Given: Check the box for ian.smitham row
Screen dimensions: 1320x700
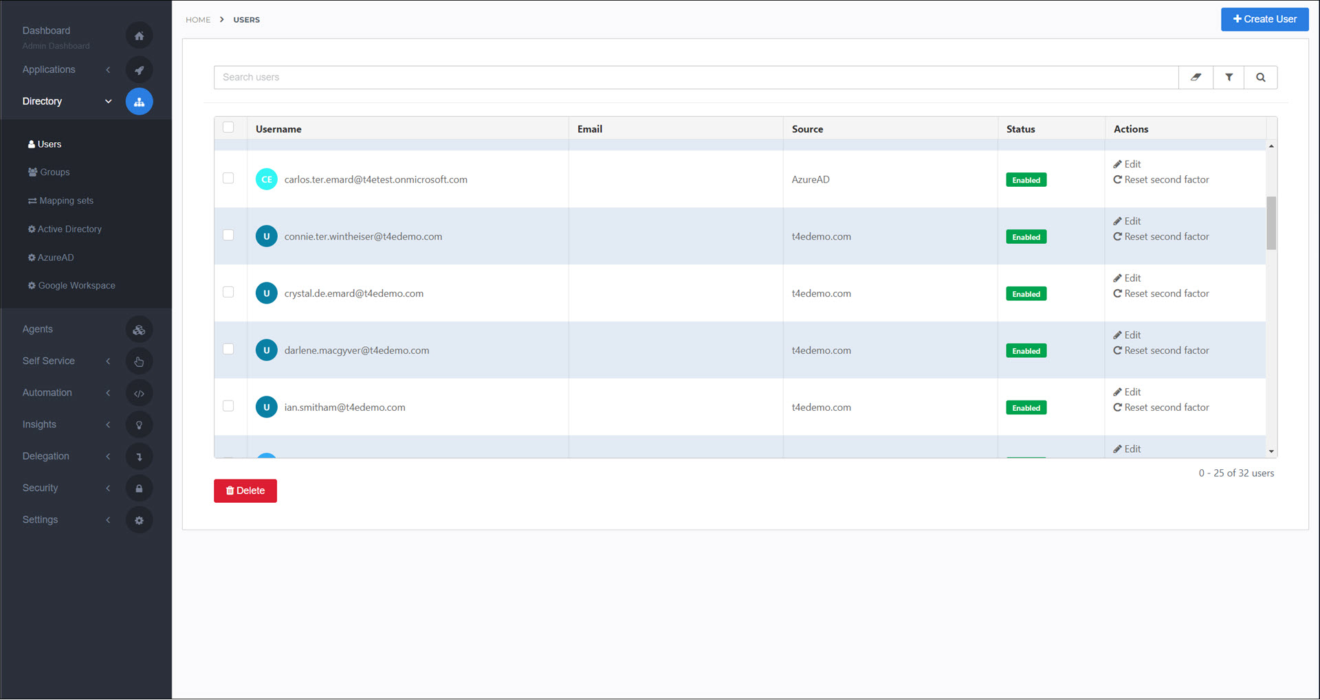Looking at the screenshot, I should point(228,406).
